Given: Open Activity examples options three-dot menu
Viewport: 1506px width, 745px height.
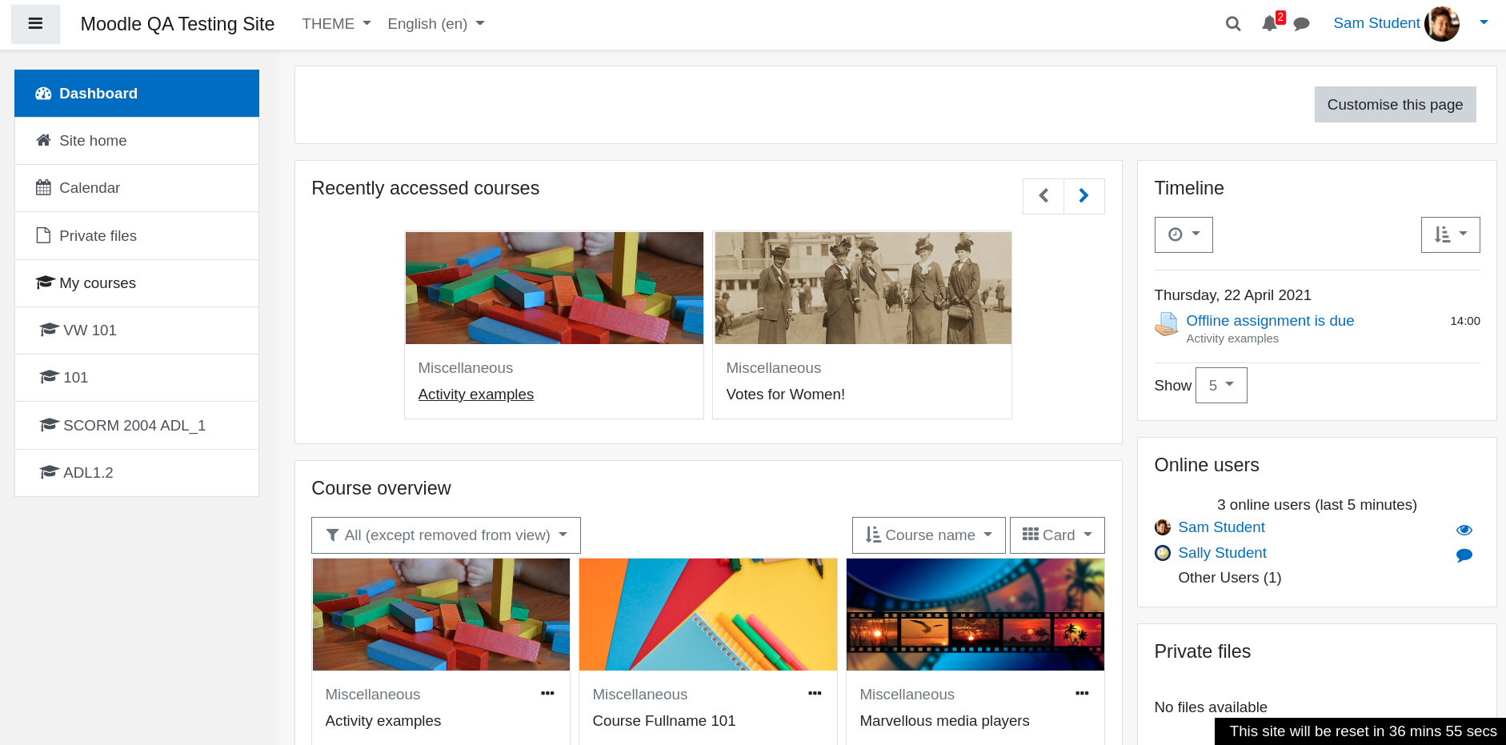Looking at the screenshot, I should pos(547,694).
